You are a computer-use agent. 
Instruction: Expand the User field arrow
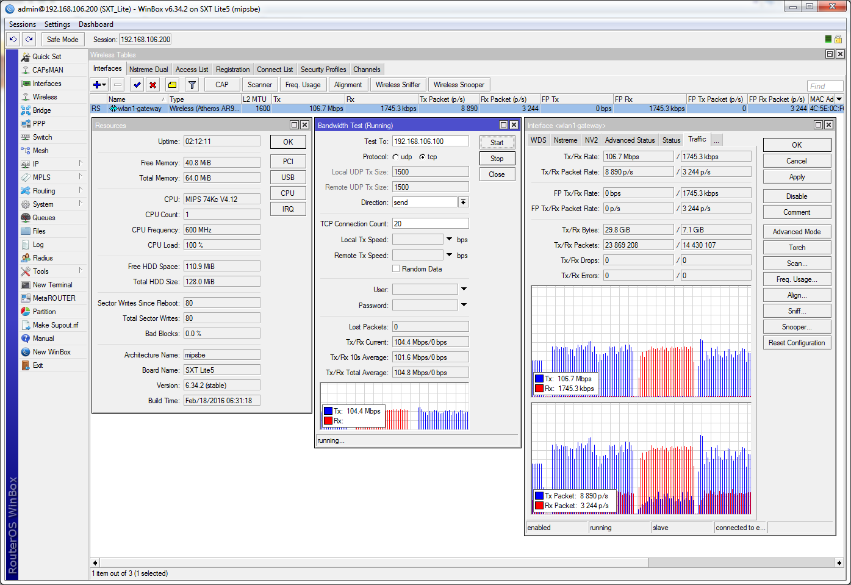[x=464, y=289]
